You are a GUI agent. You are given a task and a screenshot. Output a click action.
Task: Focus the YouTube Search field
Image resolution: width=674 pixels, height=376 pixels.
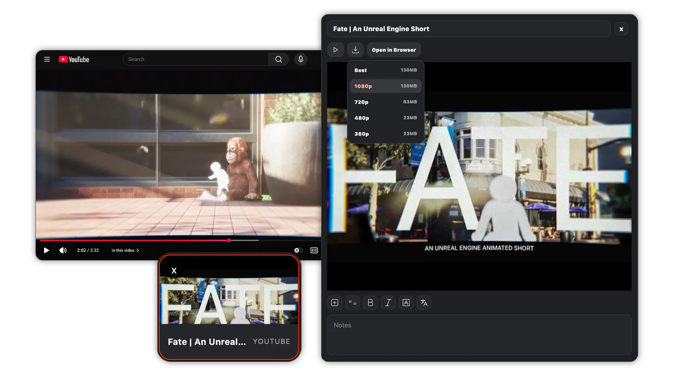[196, 59]
